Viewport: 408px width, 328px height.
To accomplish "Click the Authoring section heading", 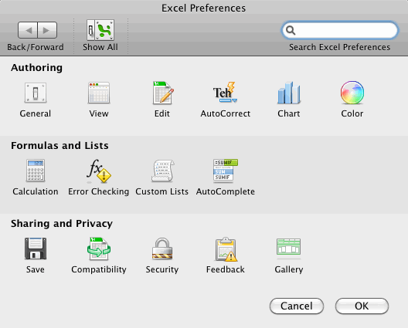I will tap(36, 68).
